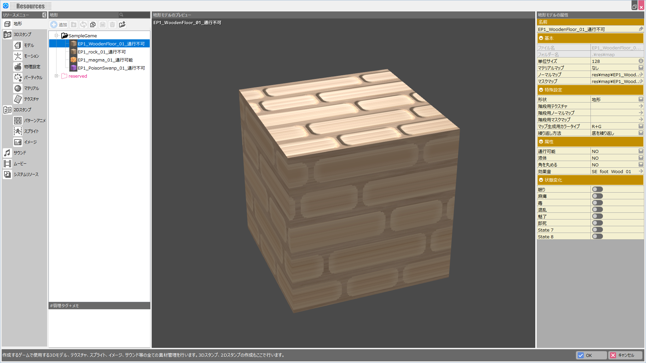
Task: Expand the reserved folder in the tree
Action: (x=57, y=76)
